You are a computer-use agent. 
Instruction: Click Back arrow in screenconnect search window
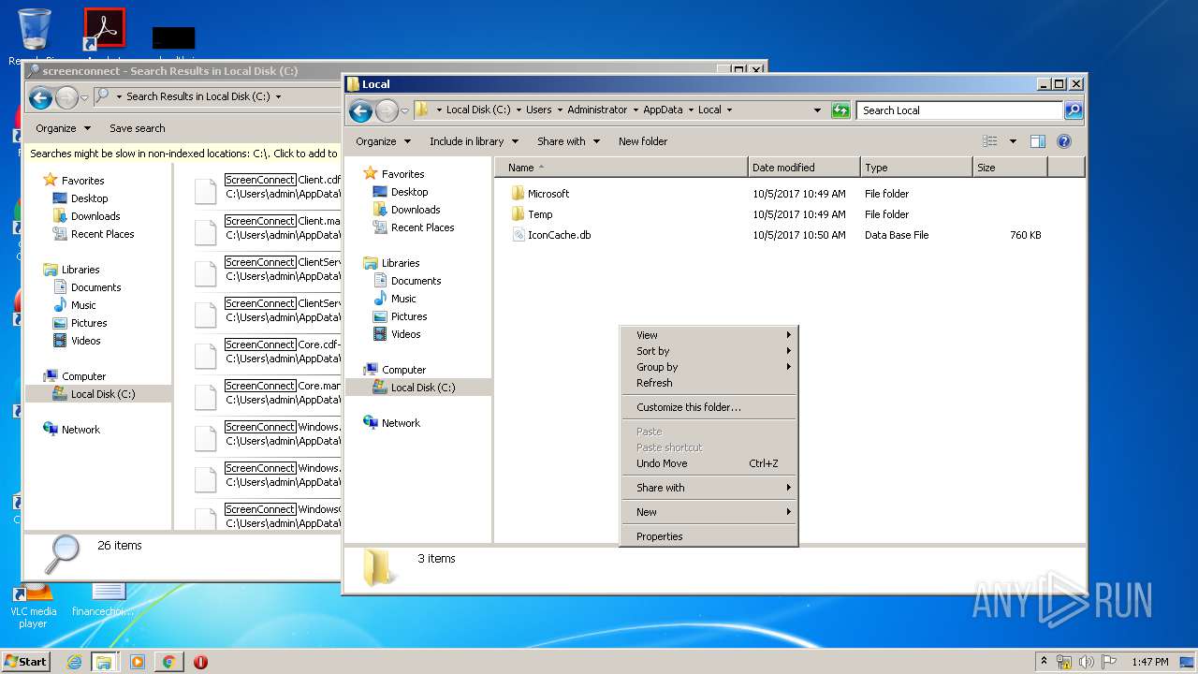point(40,97)
